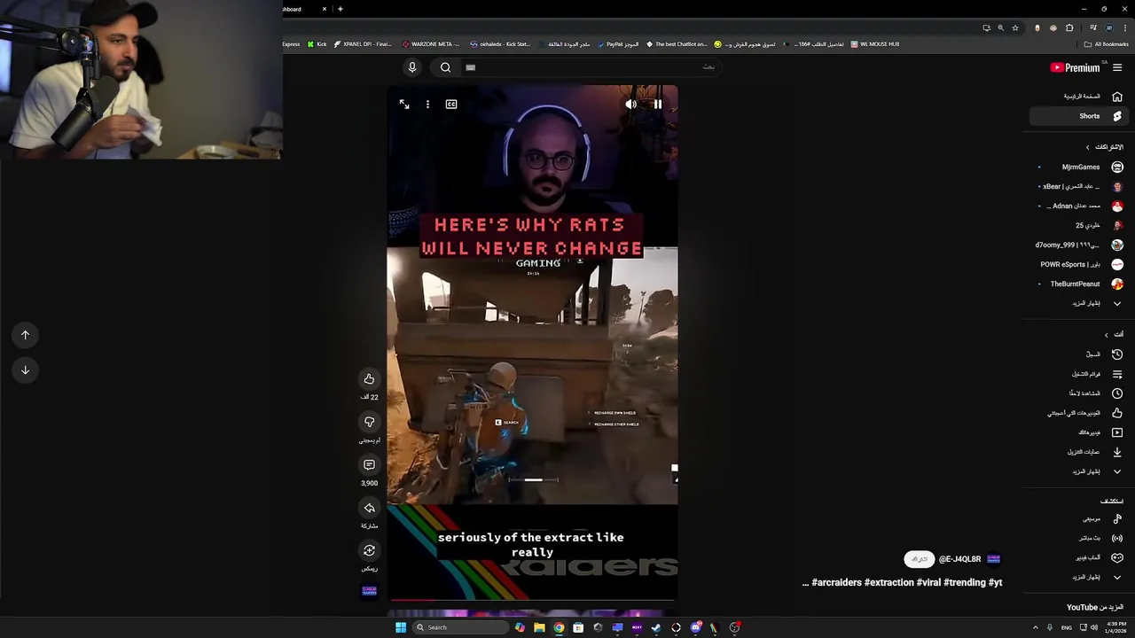Enter fullscreen via the expand arrows icon
Screen dimensions: 1135x638
(x=404, y=105)
